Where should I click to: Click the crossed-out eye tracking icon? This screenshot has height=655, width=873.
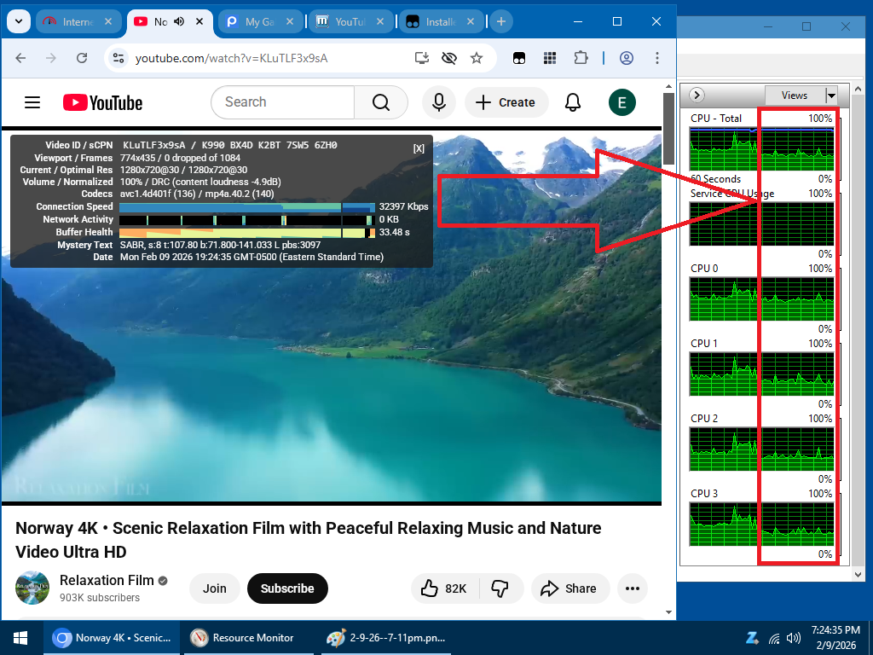pos(449,58)
